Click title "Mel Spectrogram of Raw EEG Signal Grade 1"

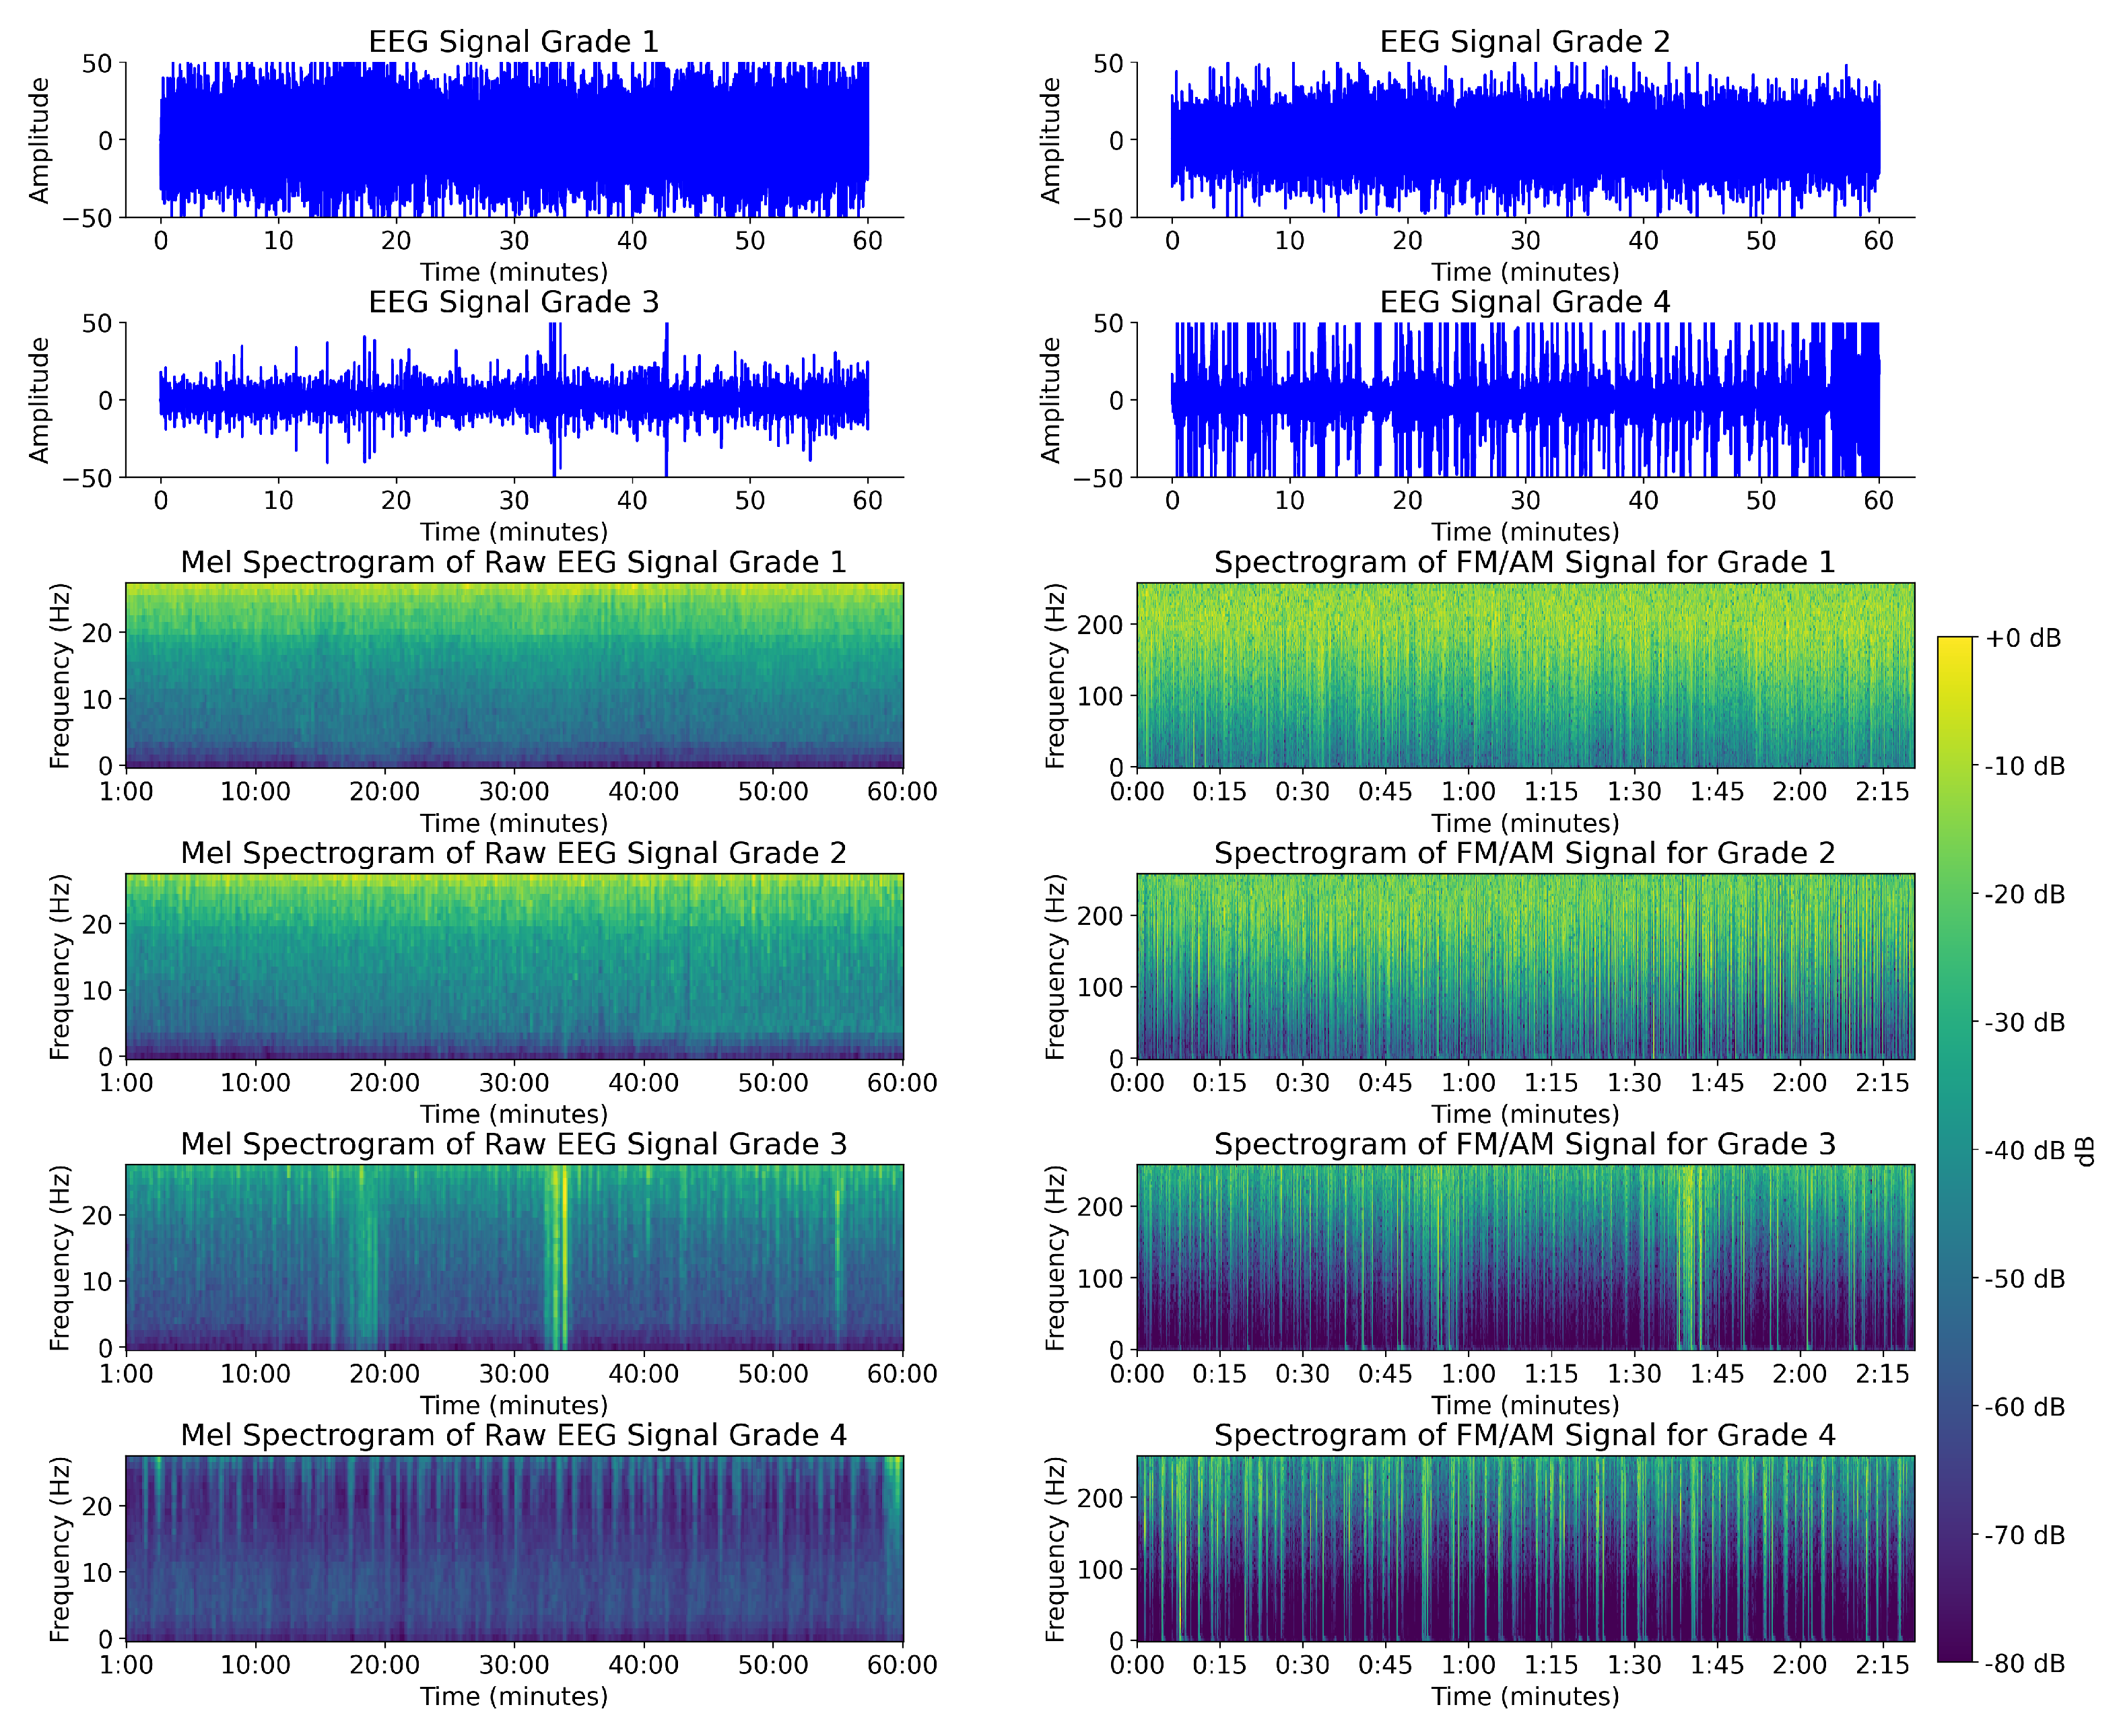(x=513, y=563)
